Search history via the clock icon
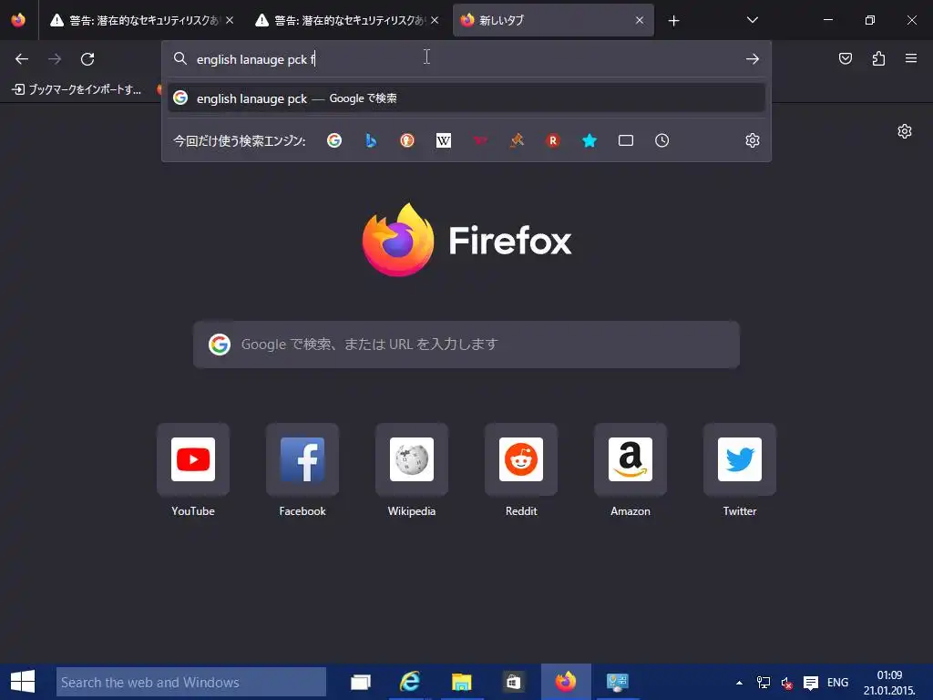 coord(661,140)
